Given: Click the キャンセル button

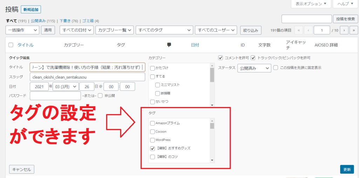Looking at the screenshot, I should pyautogui.click(x=22, y=169).
